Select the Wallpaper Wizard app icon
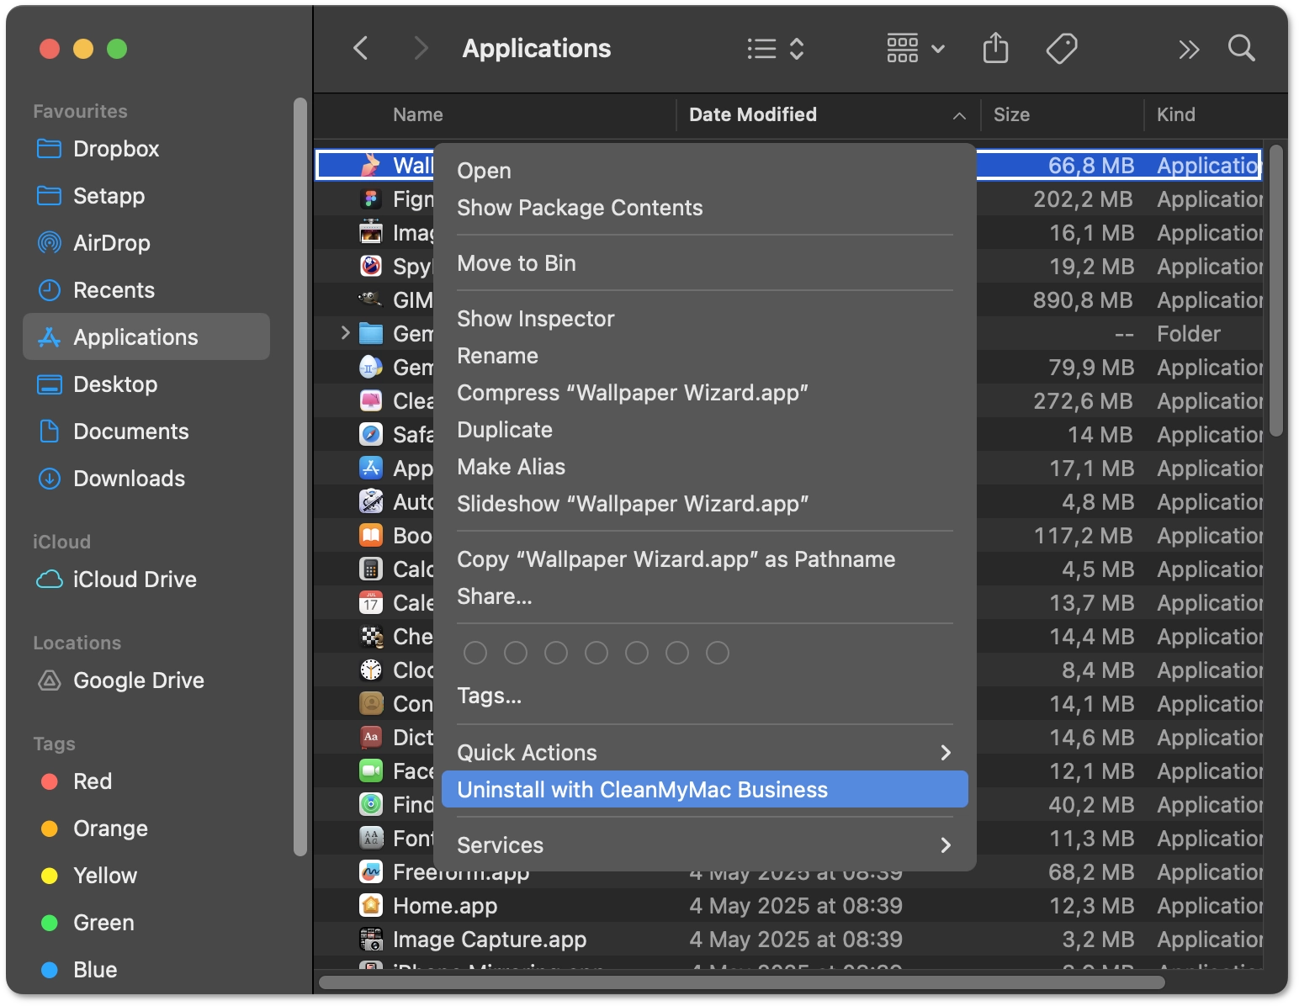Viewport: 1299px width, 1006px height. (371, 165)
